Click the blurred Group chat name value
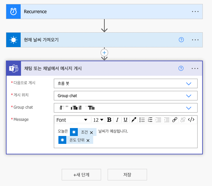This screenshot has height=186, width=212. (x=77, y=108)
